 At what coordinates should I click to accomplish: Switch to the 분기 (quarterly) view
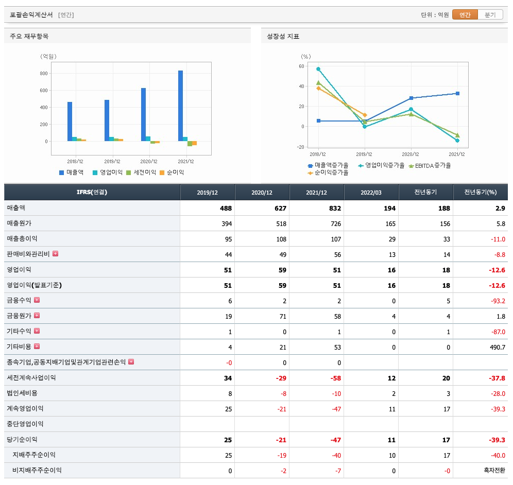[490, 15]
